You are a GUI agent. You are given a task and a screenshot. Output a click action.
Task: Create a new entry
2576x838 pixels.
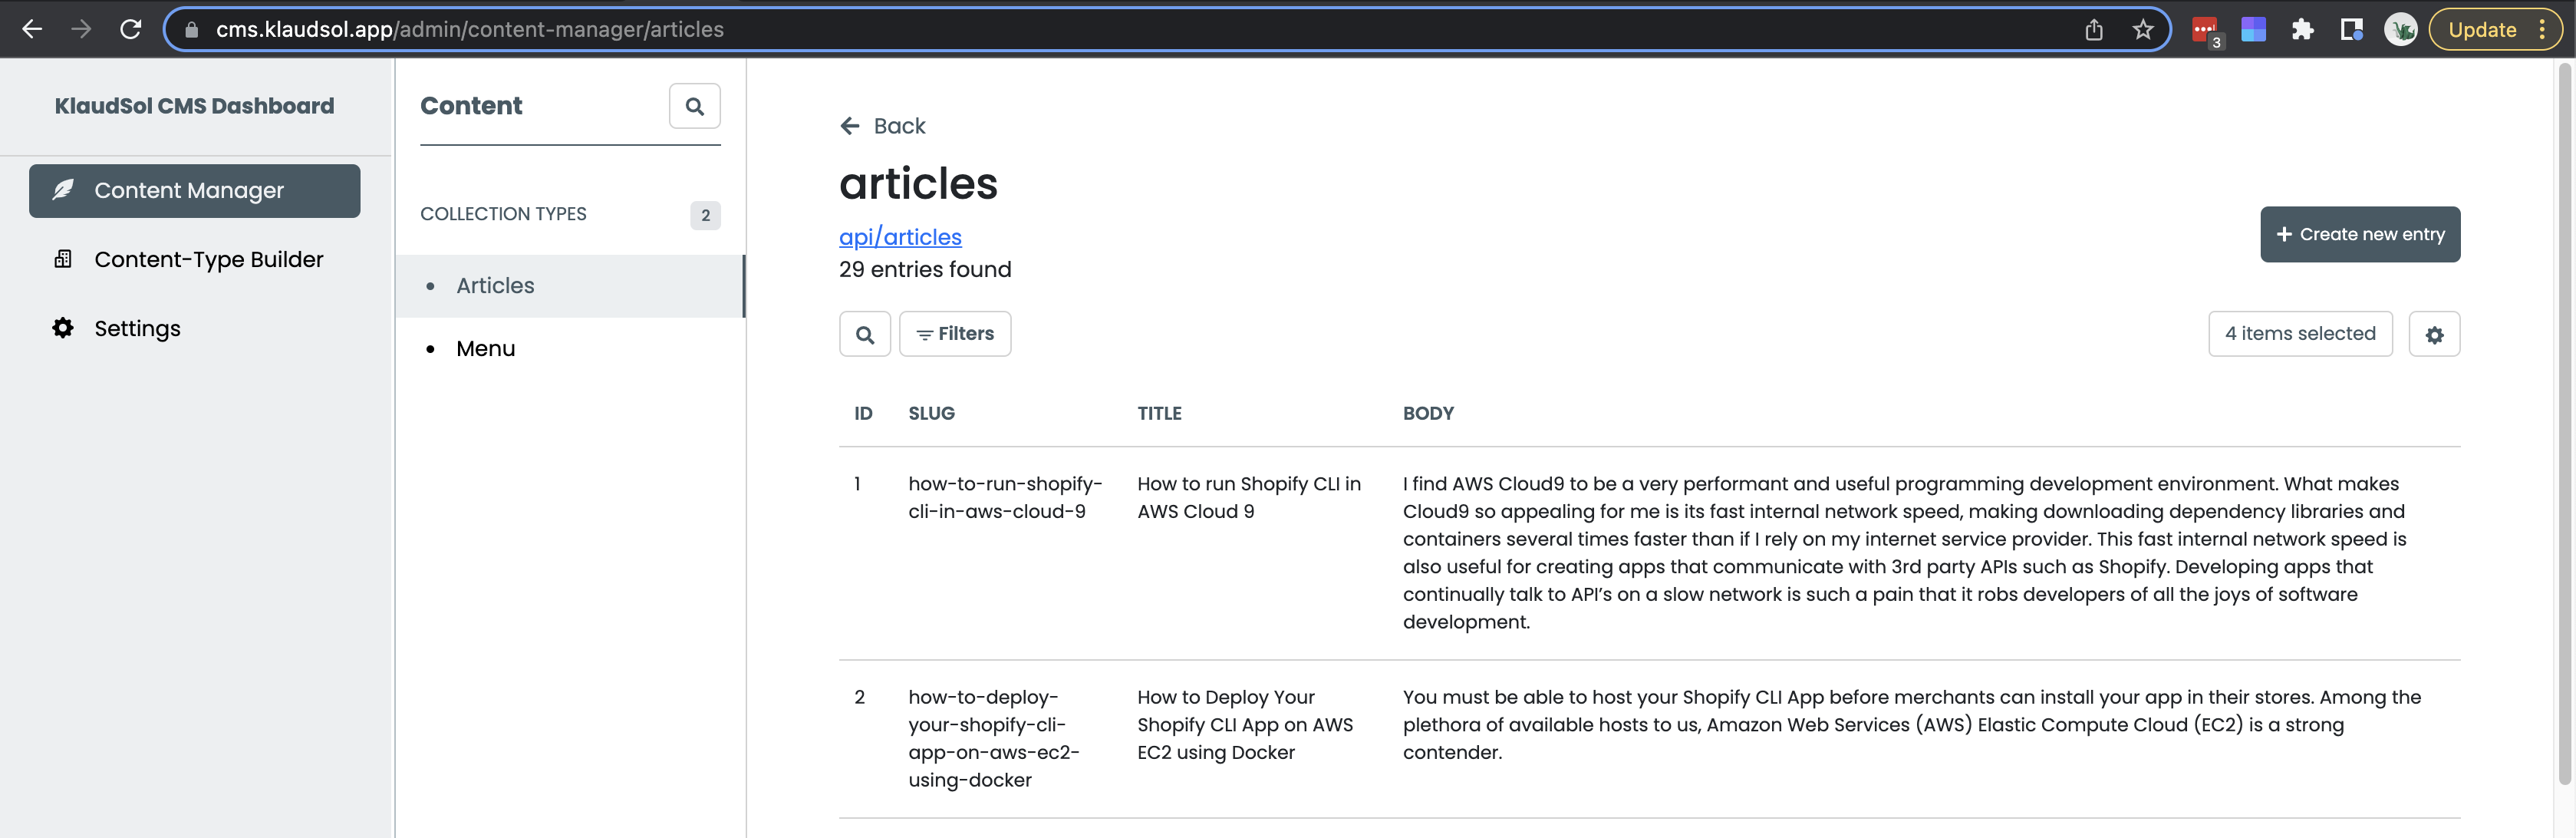tap(2360, 234)
